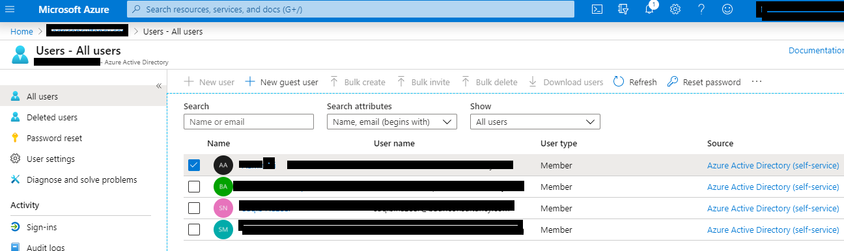Click New guest user
This screenshot has width=844, height=251.
click(281, 82)
